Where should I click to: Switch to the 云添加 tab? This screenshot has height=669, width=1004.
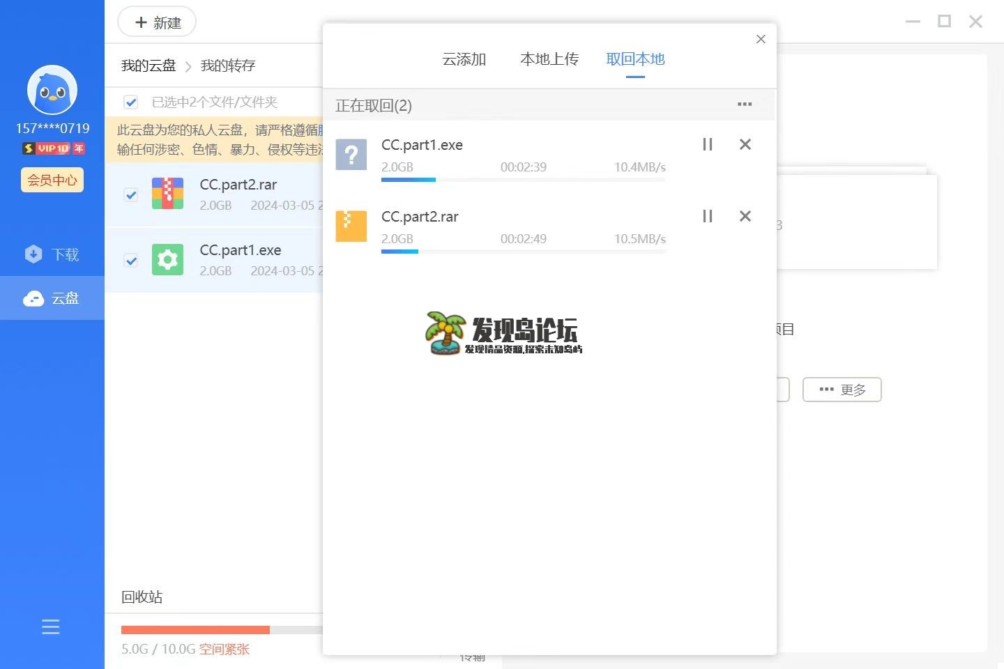pos(464,59)
